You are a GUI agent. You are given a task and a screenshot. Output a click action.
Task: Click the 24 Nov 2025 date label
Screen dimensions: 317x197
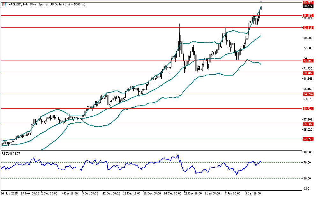tap(9, 193)
